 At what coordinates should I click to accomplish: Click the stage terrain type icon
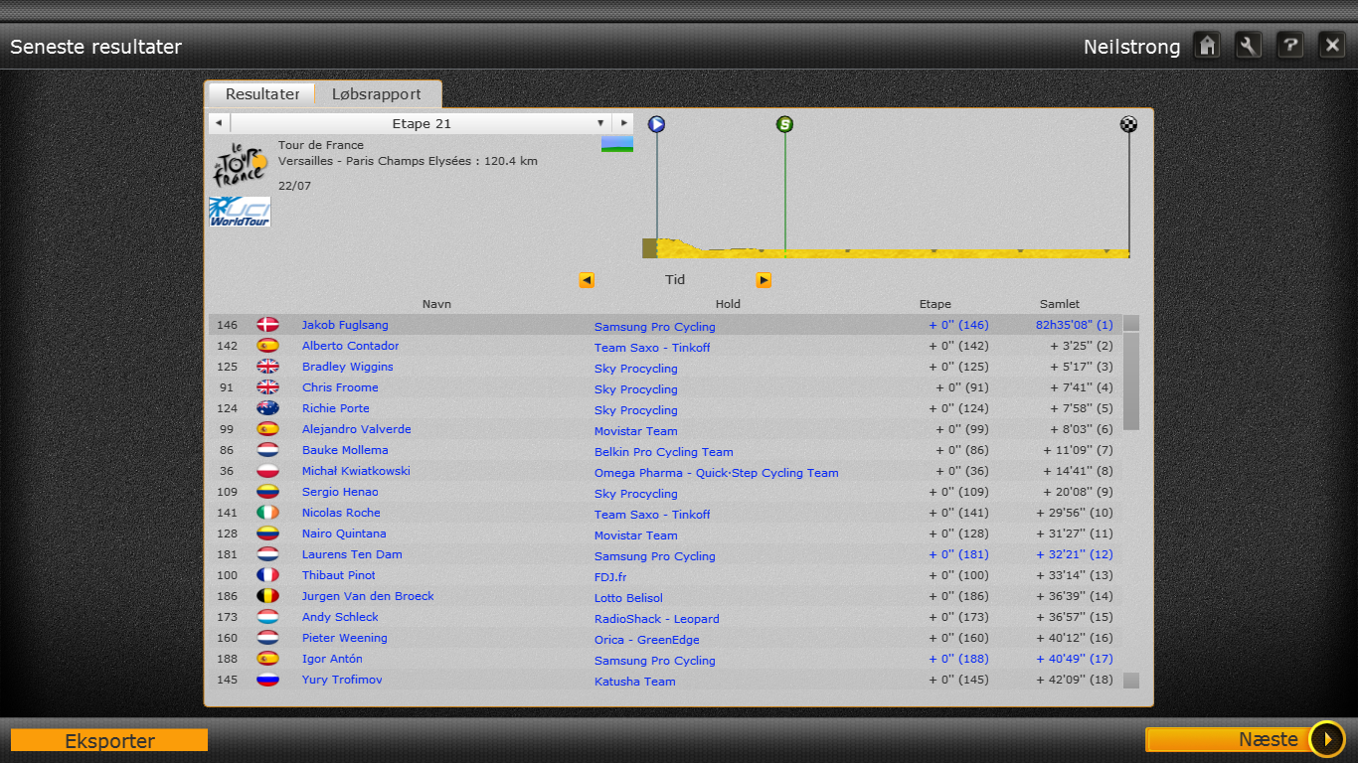(x=616, y=145)
